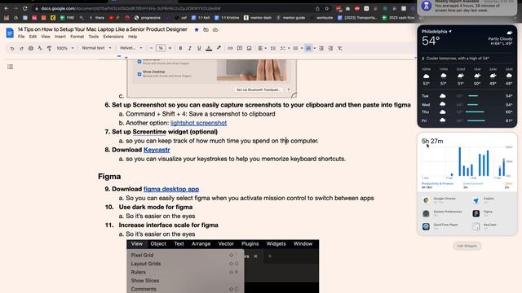Open the Insert menu
The width and height of the screenshot is (522, 293).
(60, 37)
